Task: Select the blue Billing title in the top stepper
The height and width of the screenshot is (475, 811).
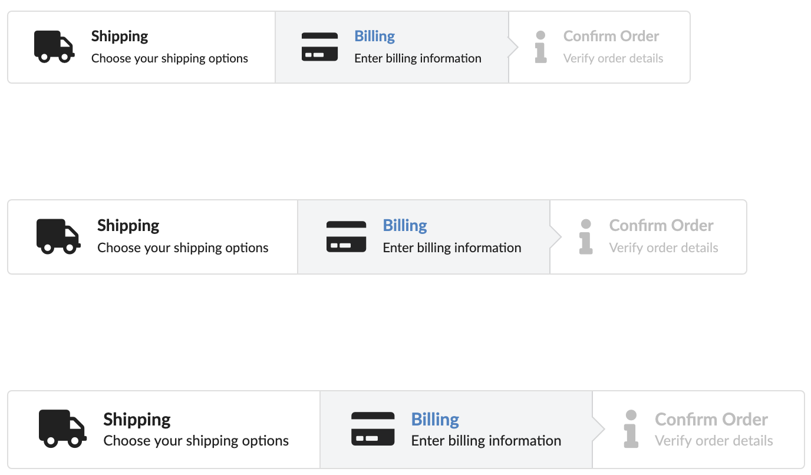Action: pos(375,37)
